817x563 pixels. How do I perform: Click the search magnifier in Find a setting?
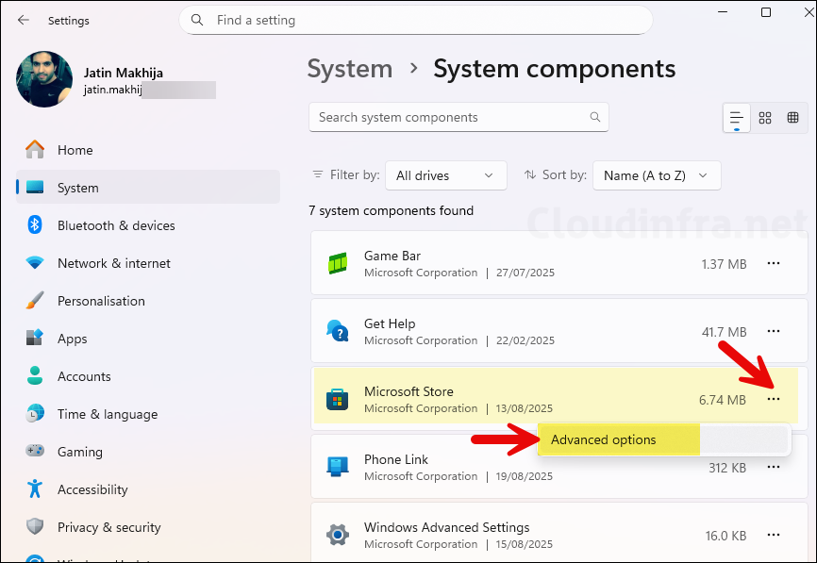[197, 21]
